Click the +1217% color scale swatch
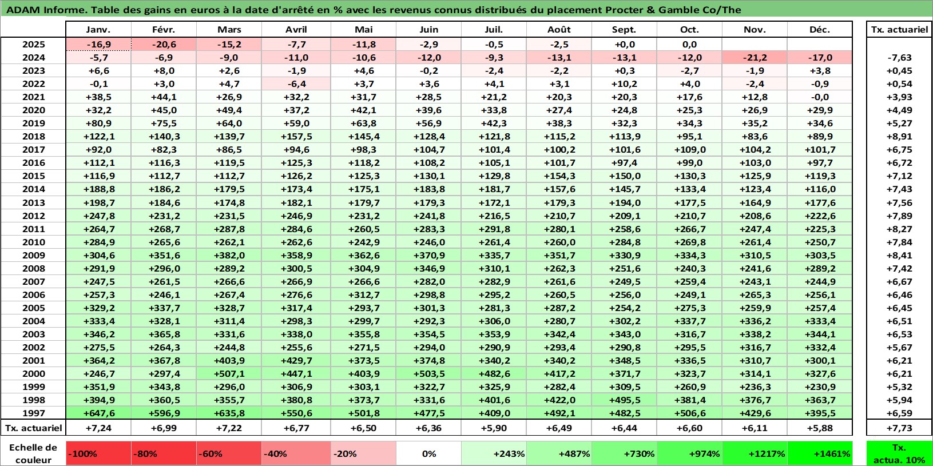 point(755,453)
